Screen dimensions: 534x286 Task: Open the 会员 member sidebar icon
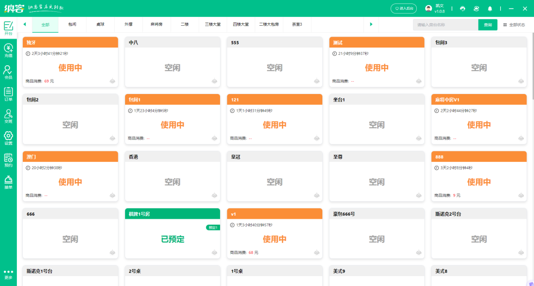[x=8, y=72]
